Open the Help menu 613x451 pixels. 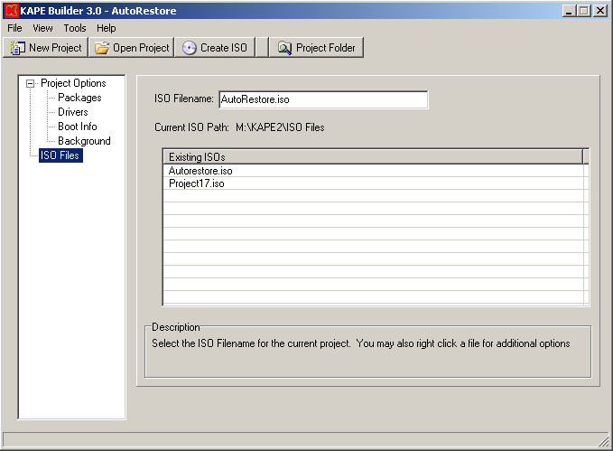click(107, 28)
